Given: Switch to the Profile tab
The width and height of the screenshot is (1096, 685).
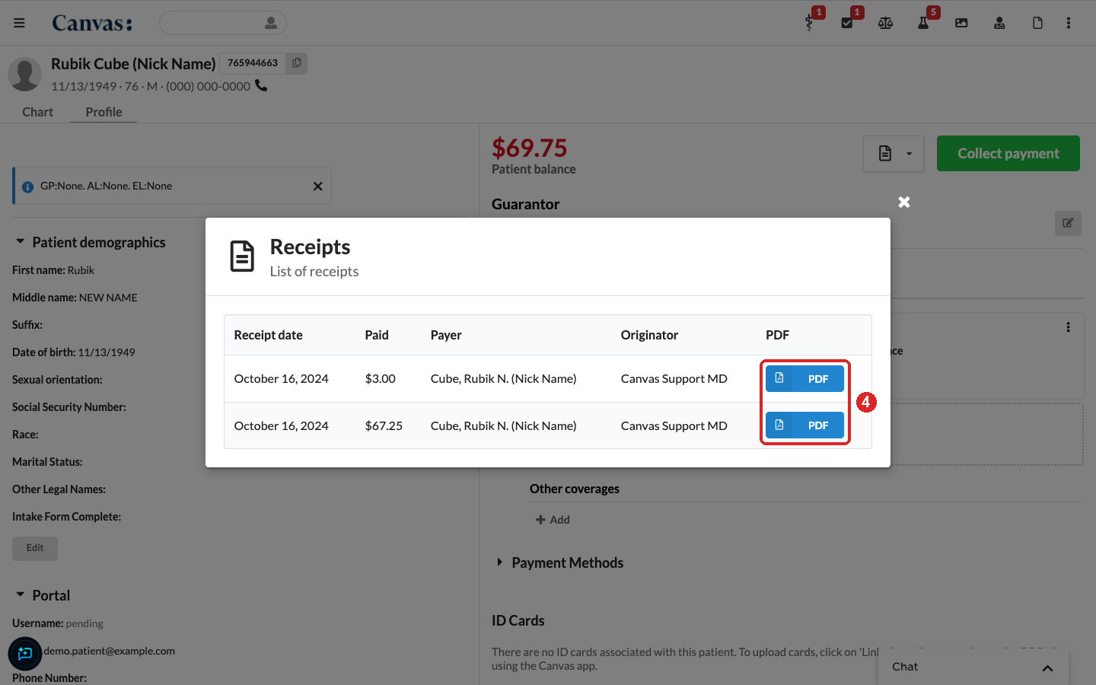Looking at the screenshot, I should point(104,112).
